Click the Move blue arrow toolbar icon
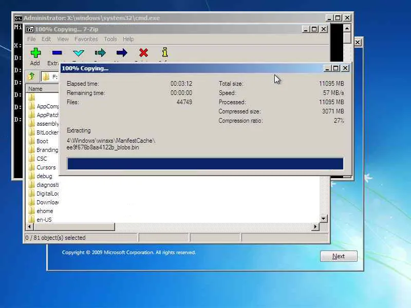The image size is (411, 308). (122, 53)
